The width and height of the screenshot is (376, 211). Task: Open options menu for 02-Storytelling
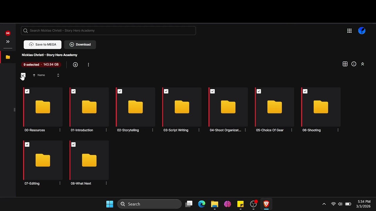click(x=152, y=130)
